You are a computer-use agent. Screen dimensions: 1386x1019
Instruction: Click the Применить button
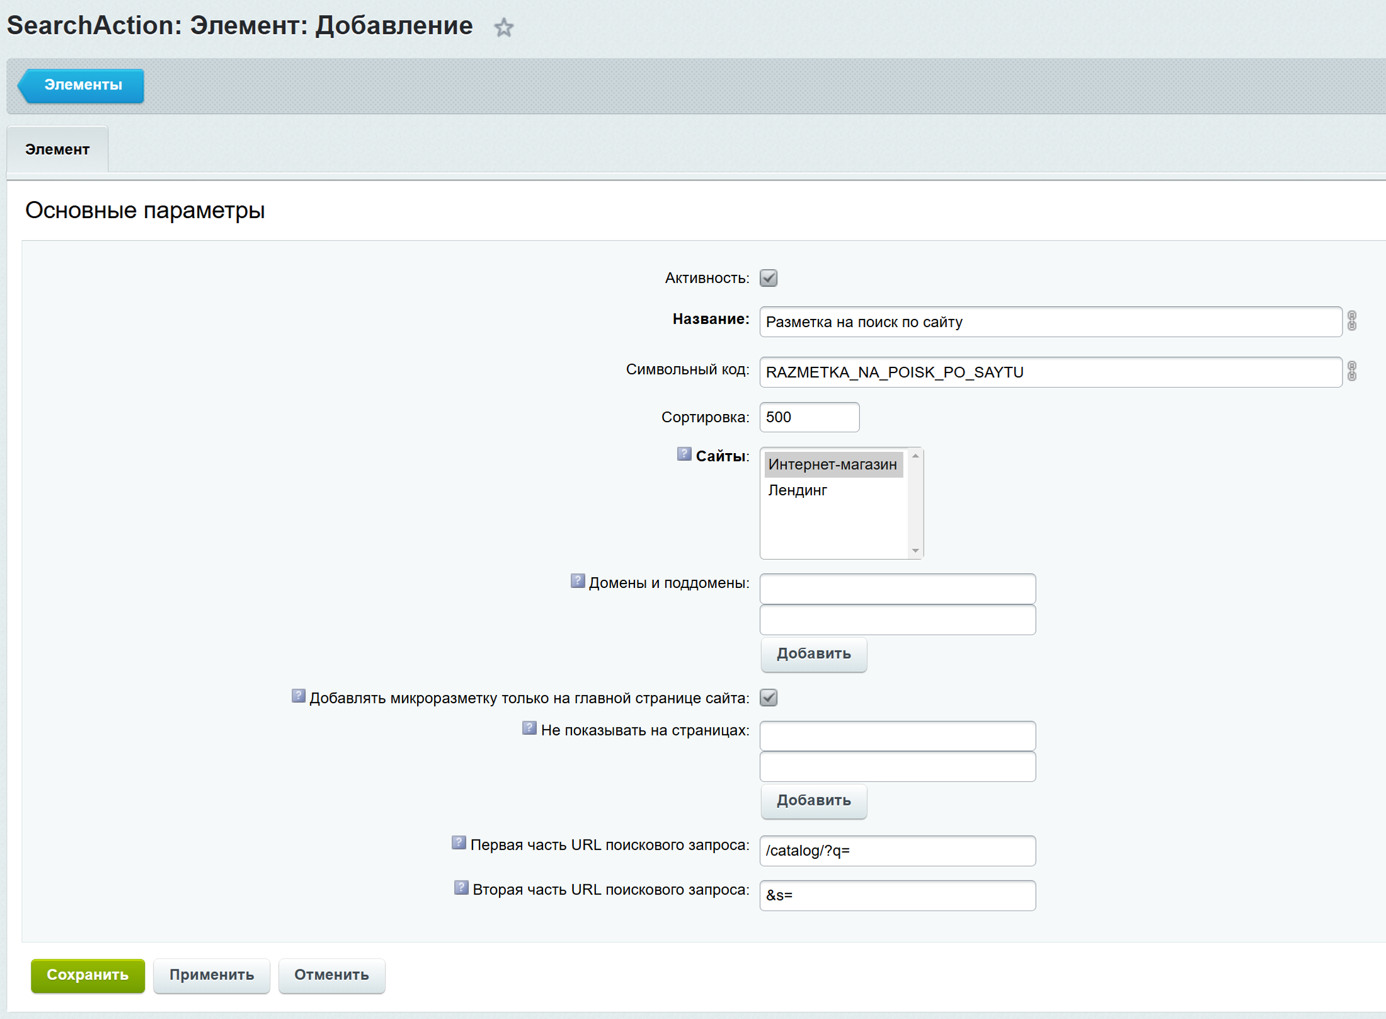coord(211,975)
